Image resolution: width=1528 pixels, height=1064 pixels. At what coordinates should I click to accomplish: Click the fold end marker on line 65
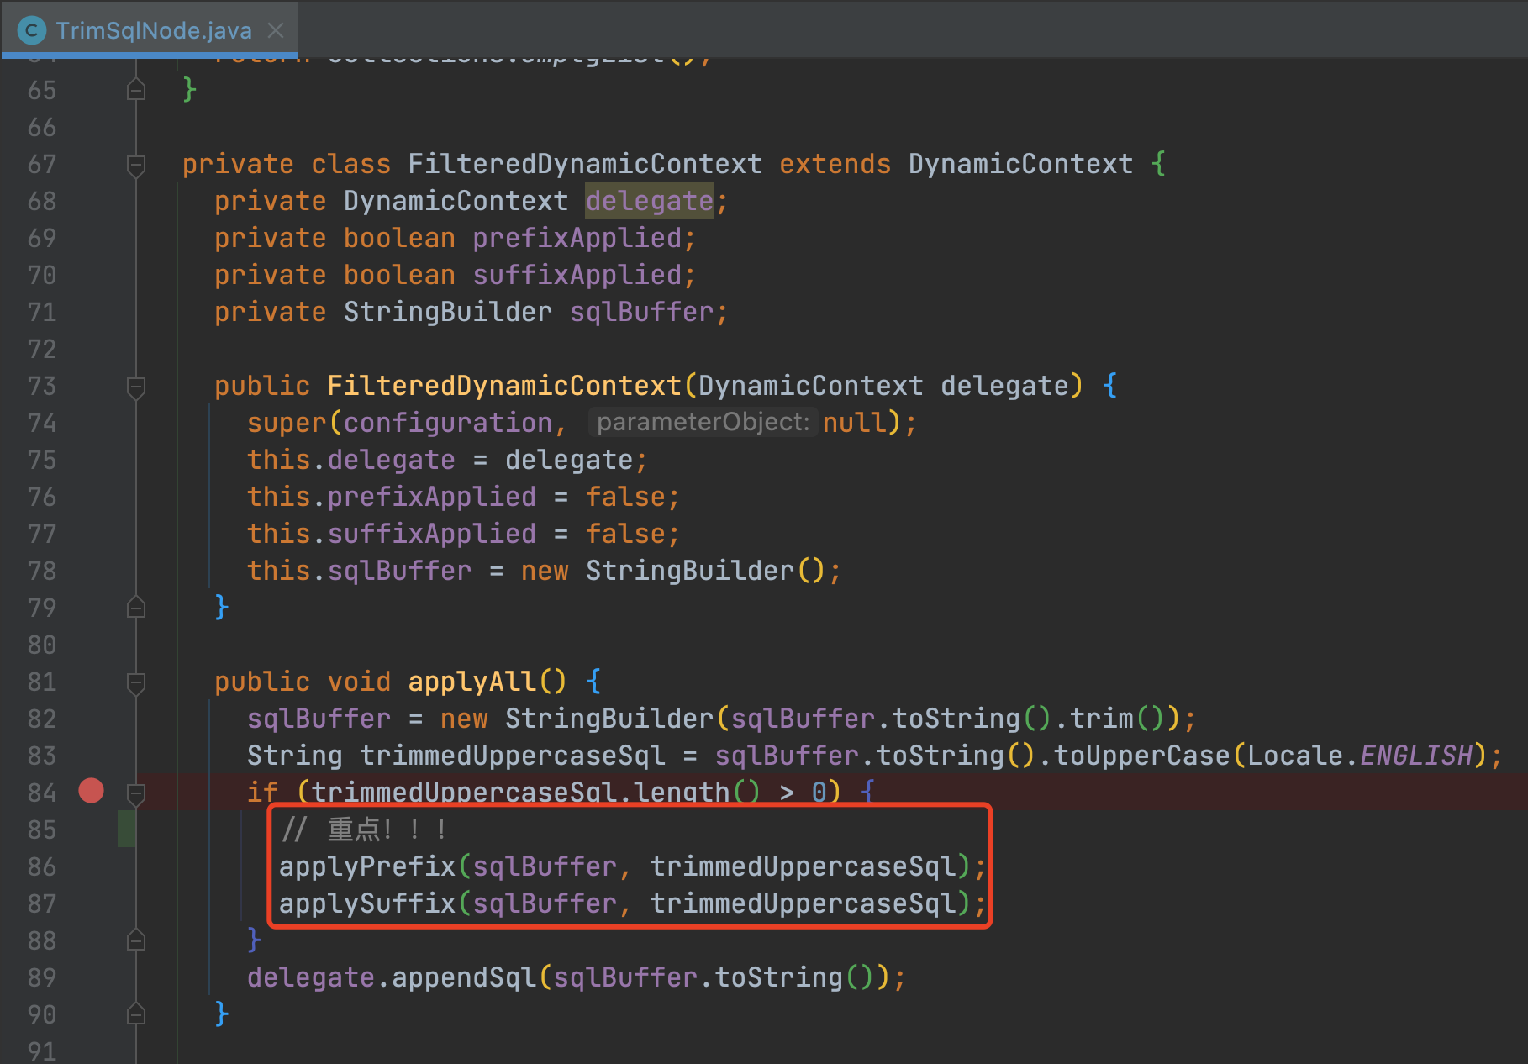click(135, 89)
